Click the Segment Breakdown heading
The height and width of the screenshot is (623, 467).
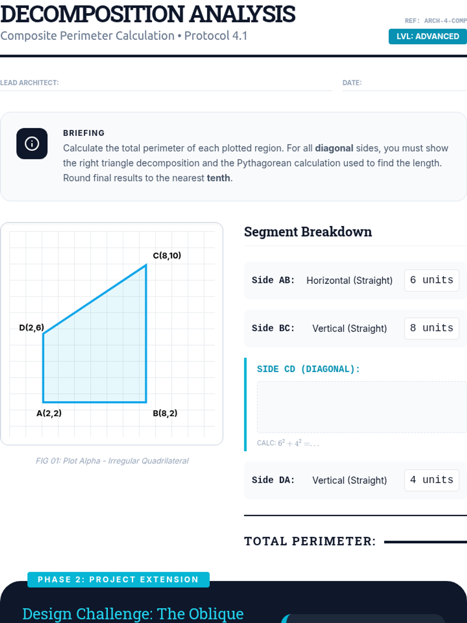(308, 232)
